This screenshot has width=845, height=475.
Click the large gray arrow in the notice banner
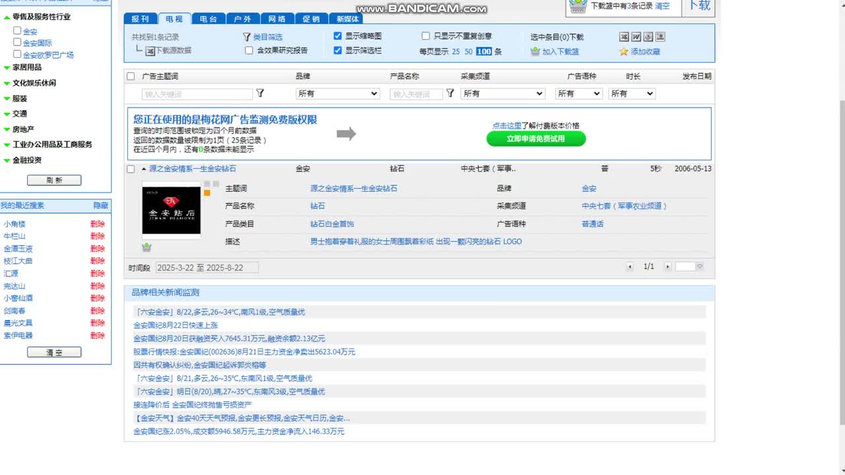(x=346, y=134)
